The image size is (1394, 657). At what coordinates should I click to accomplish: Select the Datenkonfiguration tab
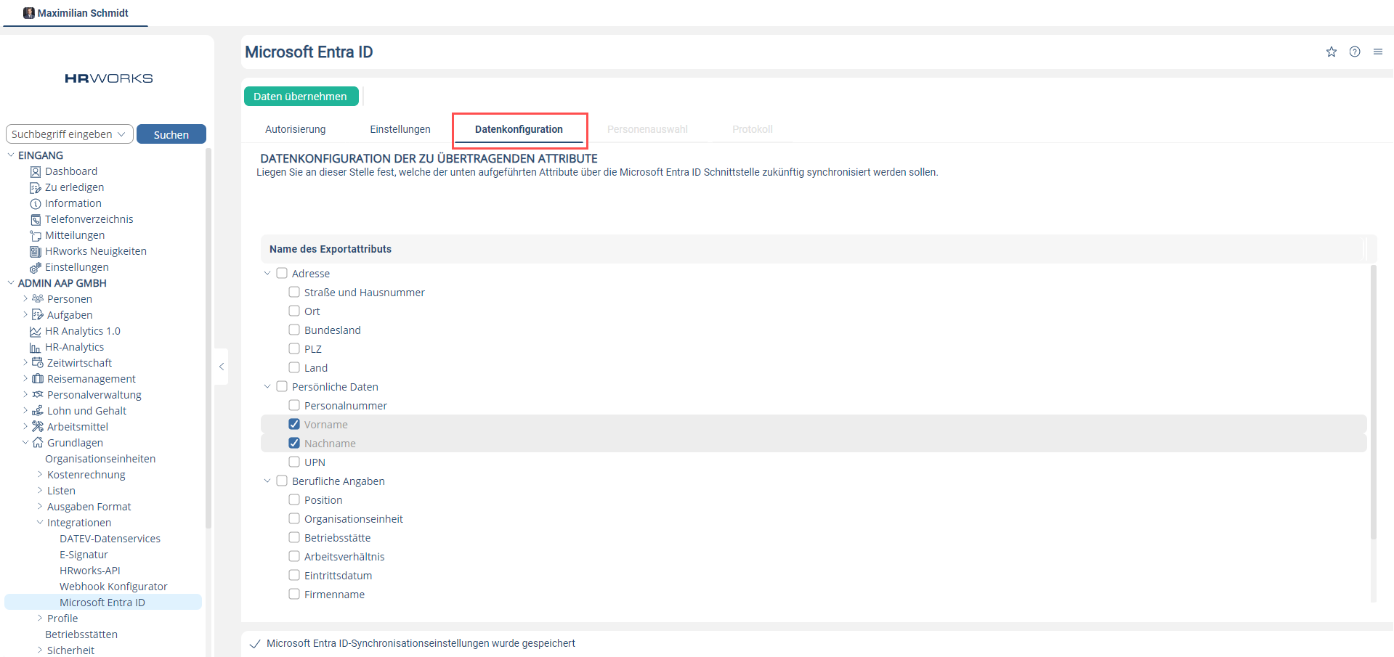click(x=519, y=129)
